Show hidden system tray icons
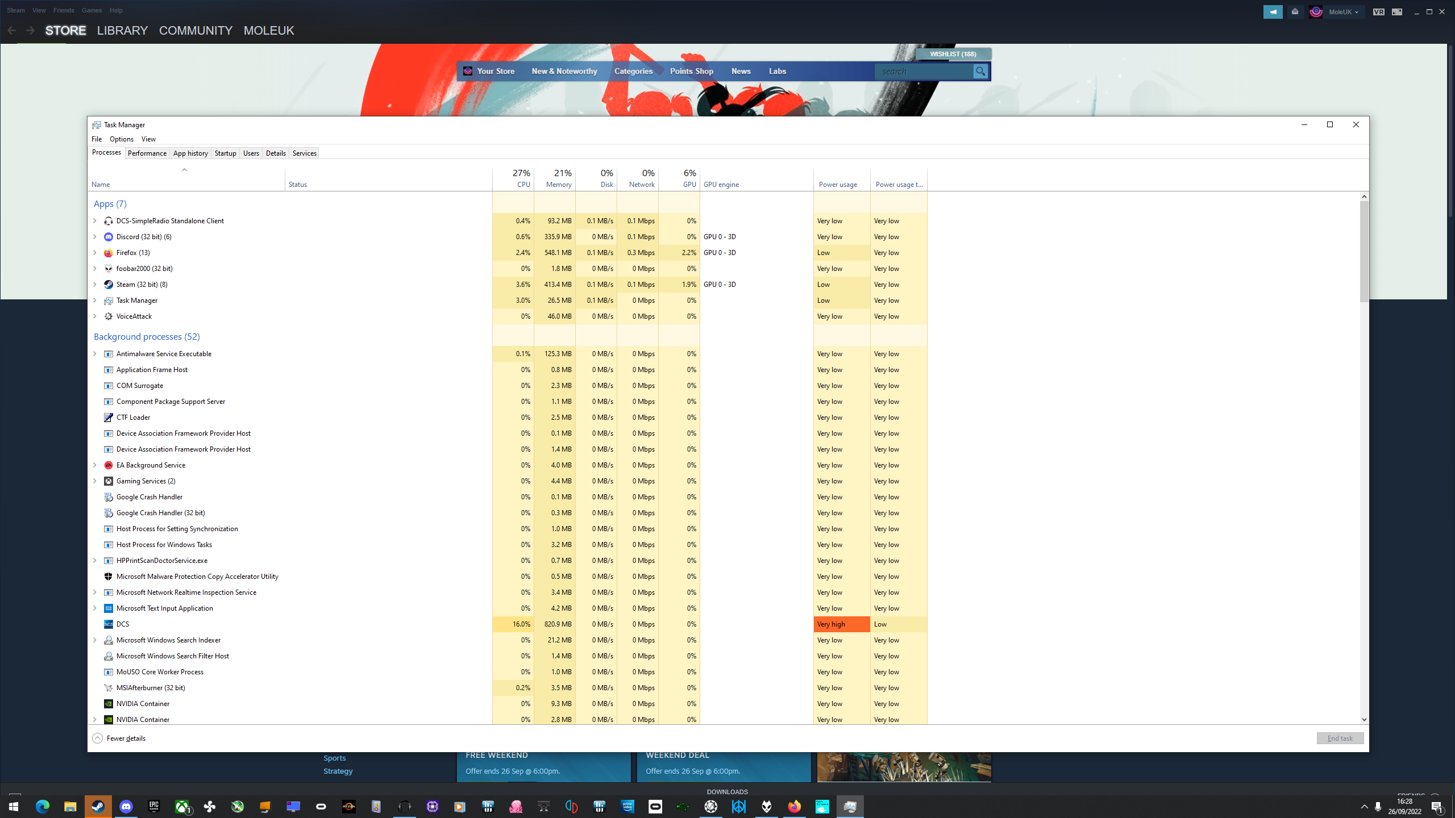 tap(1364, 807)
